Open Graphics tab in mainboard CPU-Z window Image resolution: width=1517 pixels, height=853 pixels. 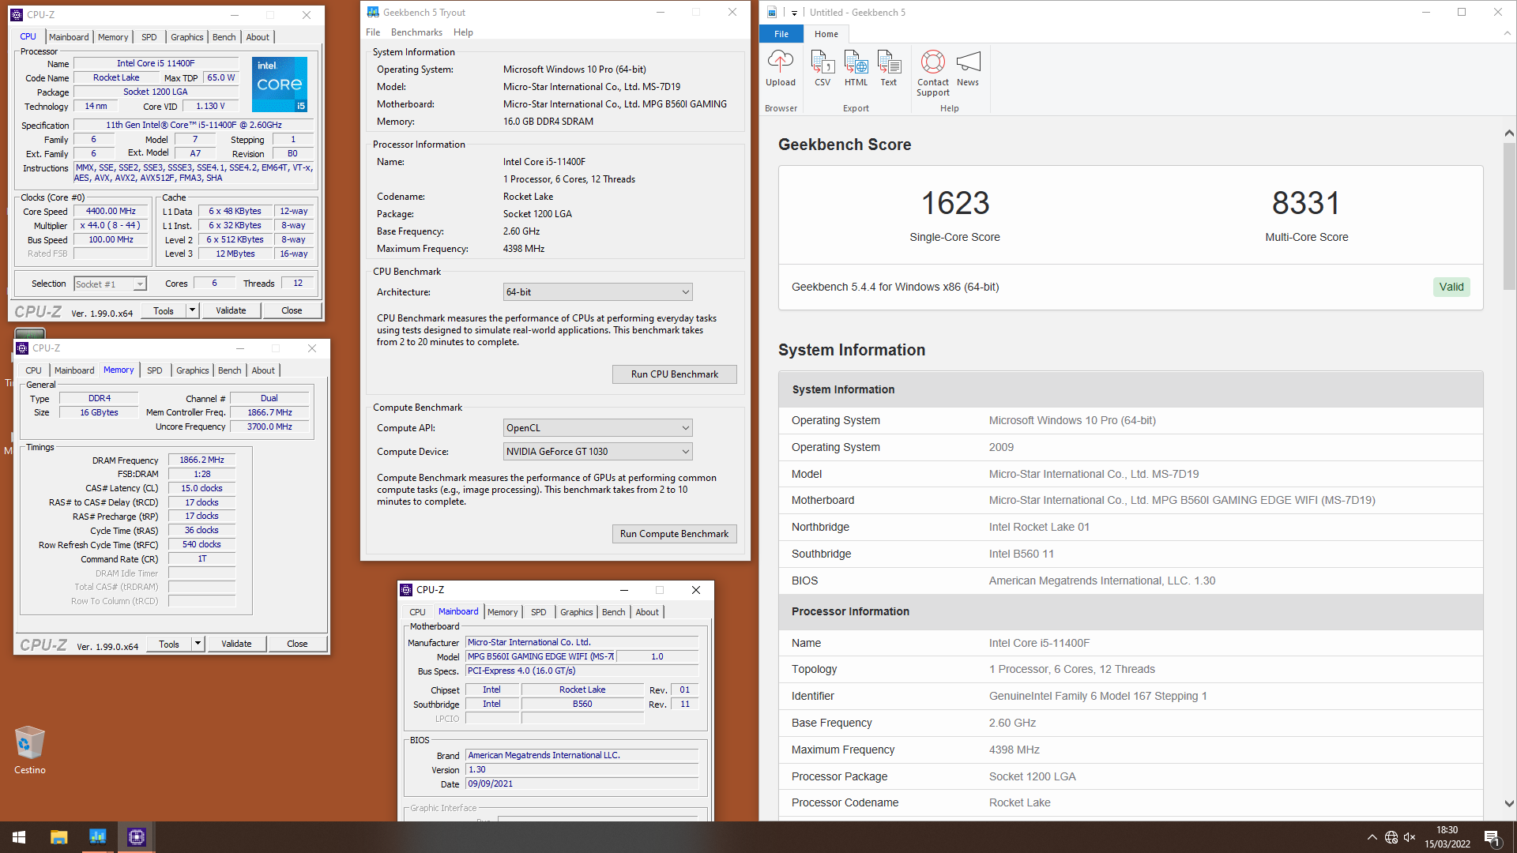click(576, 612)
